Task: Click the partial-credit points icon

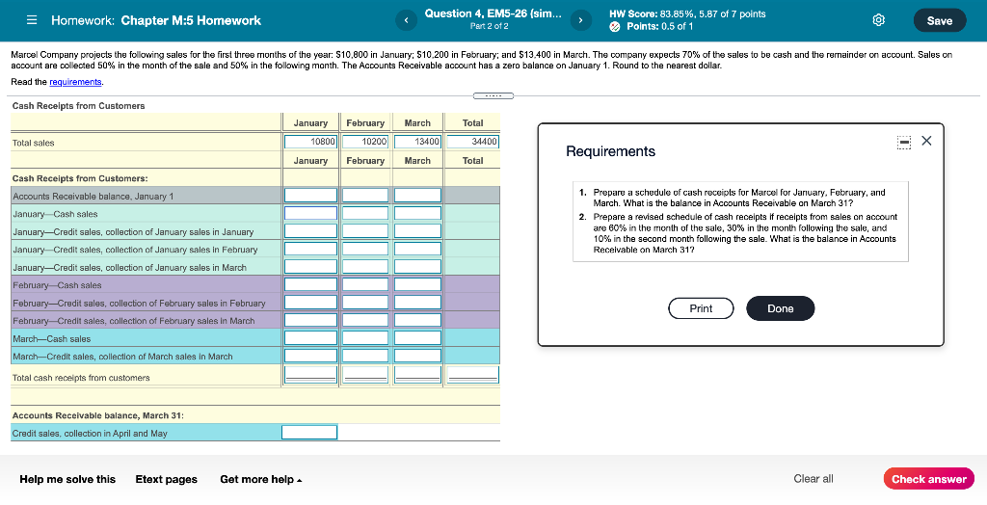Action: pos(615,26)
